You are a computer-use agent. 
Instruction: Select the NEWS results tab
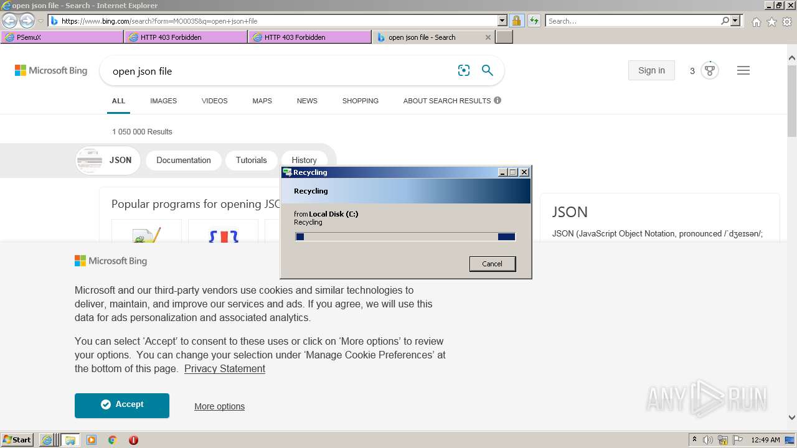(307, 101)
